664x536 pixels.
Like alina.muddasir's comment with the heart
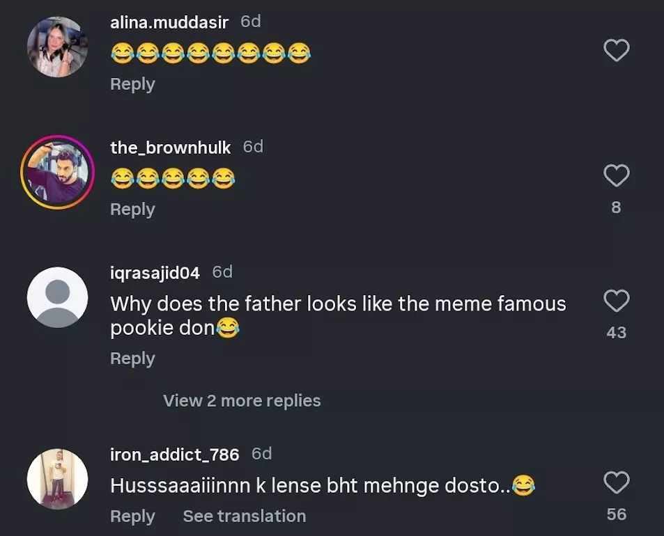[616, 50]
